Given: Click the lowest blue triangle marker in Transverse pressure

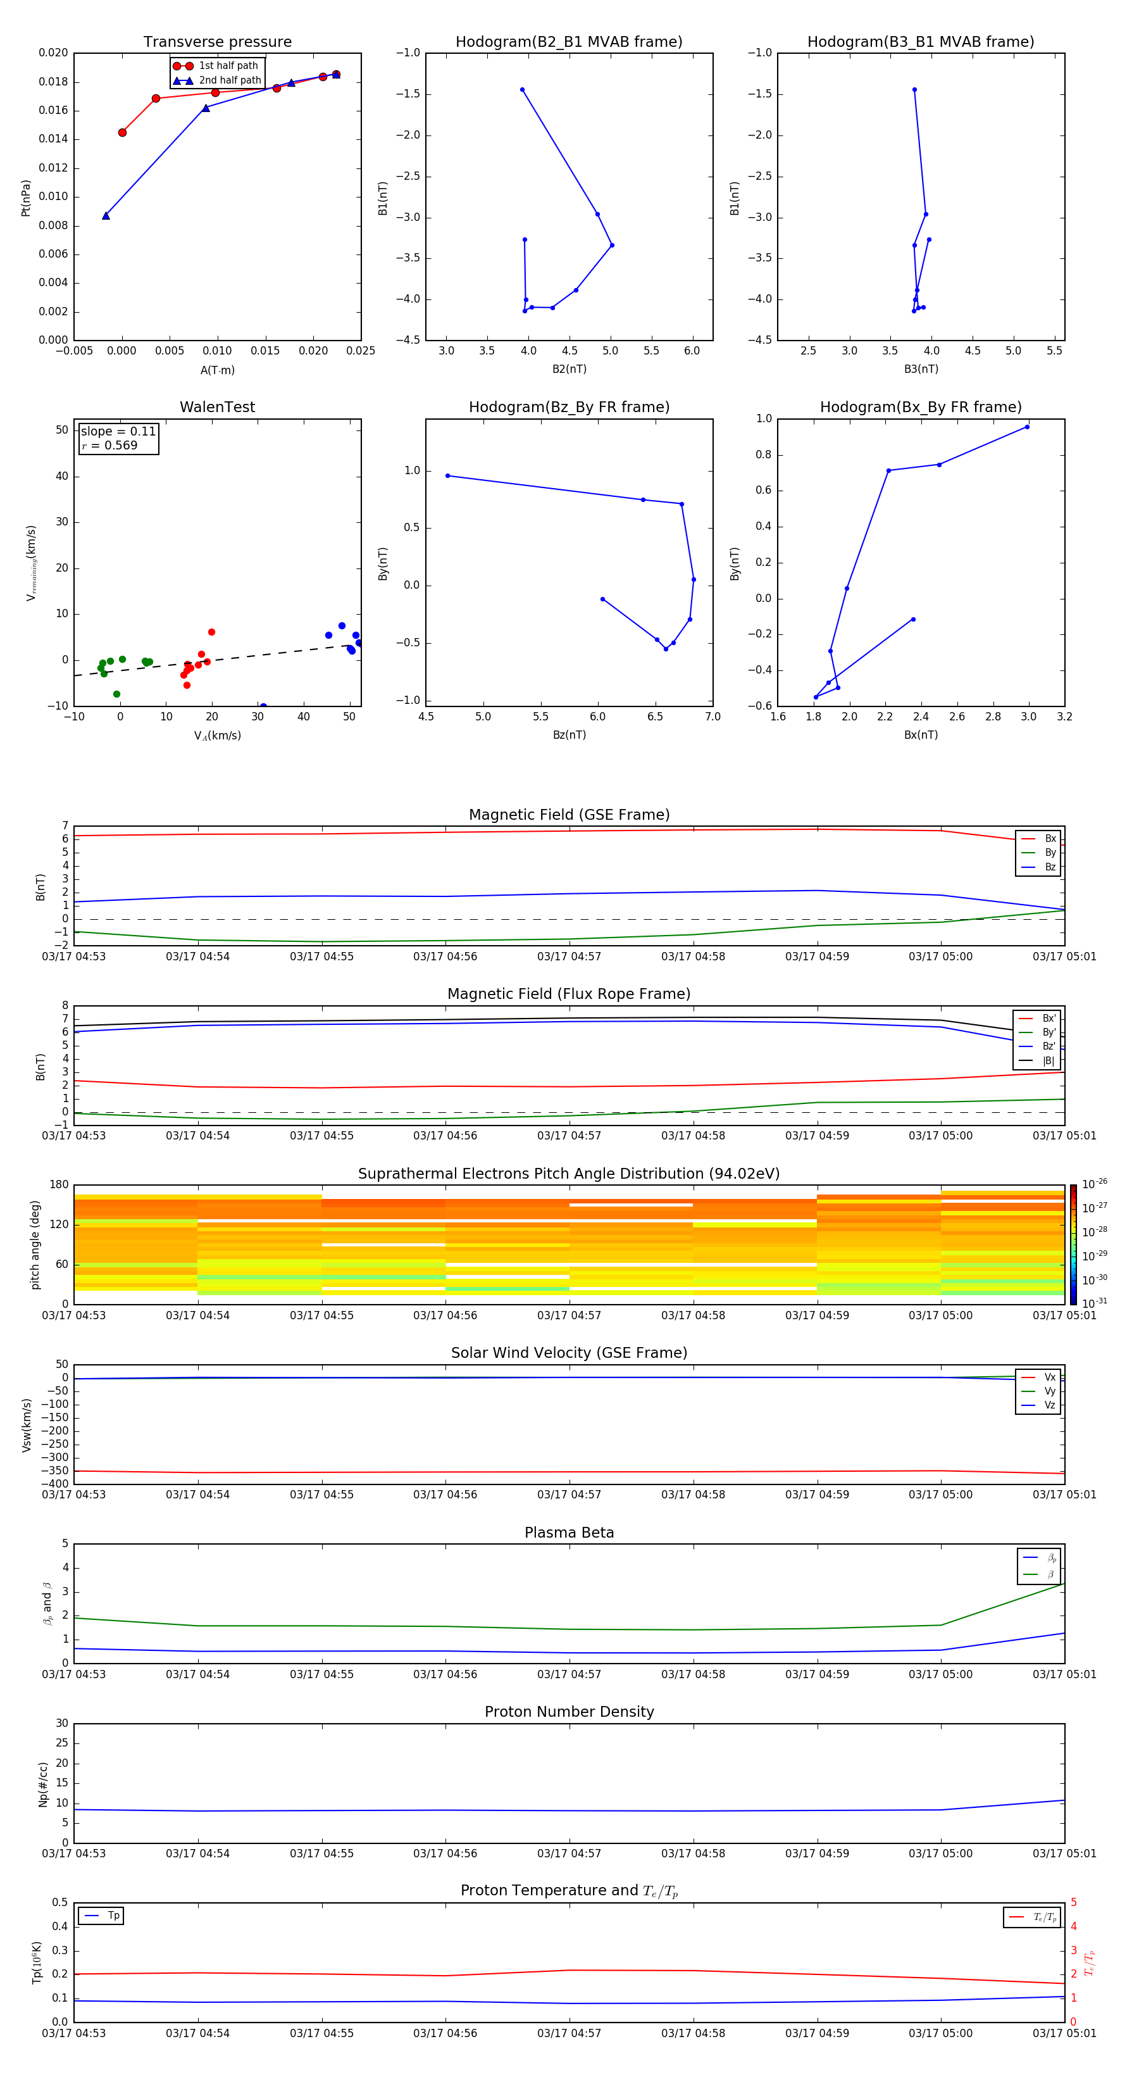Looking at the screenshot, I should pyautogui.click(x=106, y=216).
